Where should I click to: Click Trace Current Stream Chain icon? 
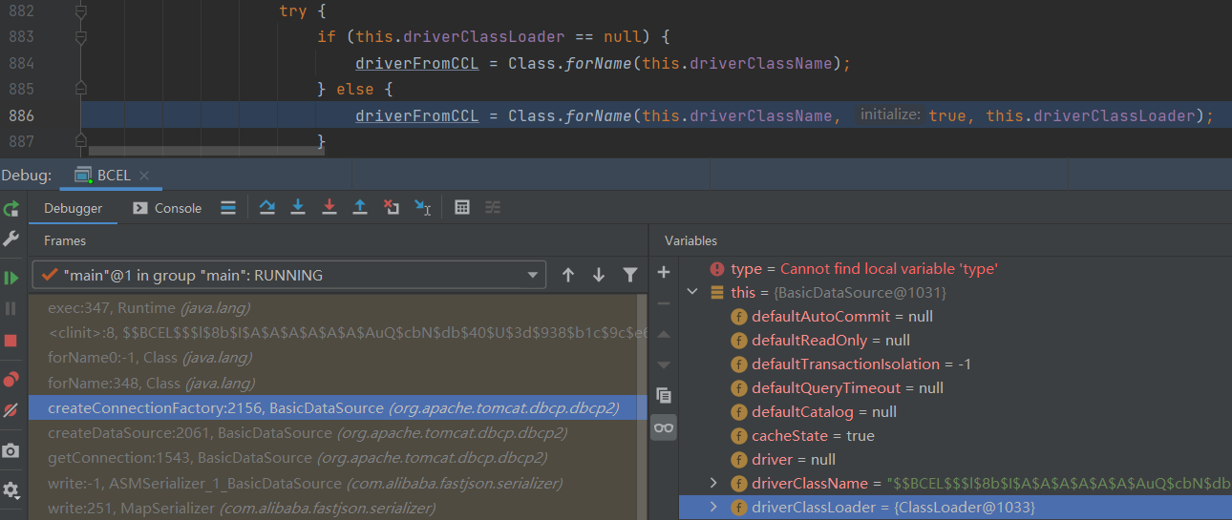[493, 207]
